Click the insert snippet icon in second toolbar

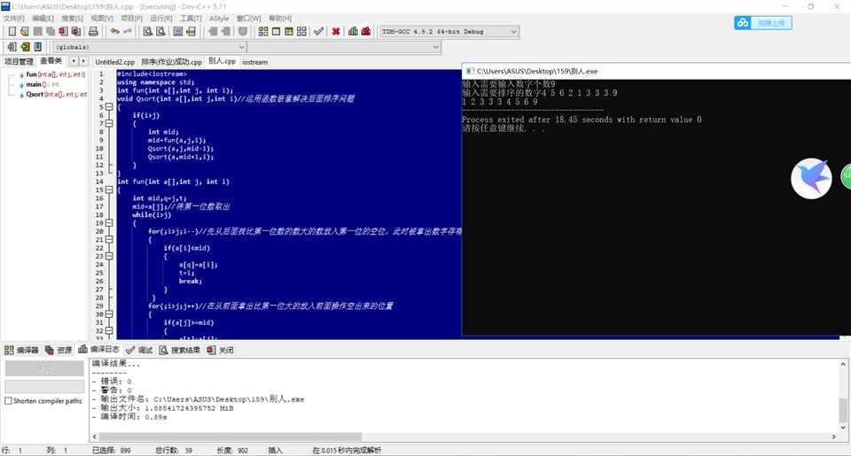12,47
